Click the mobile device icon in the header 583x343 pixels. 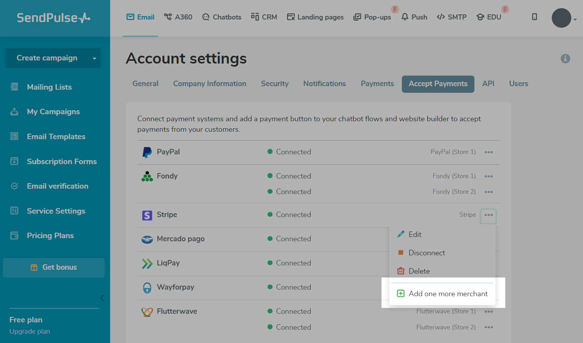pyautogui.click(x=535, y=17)
